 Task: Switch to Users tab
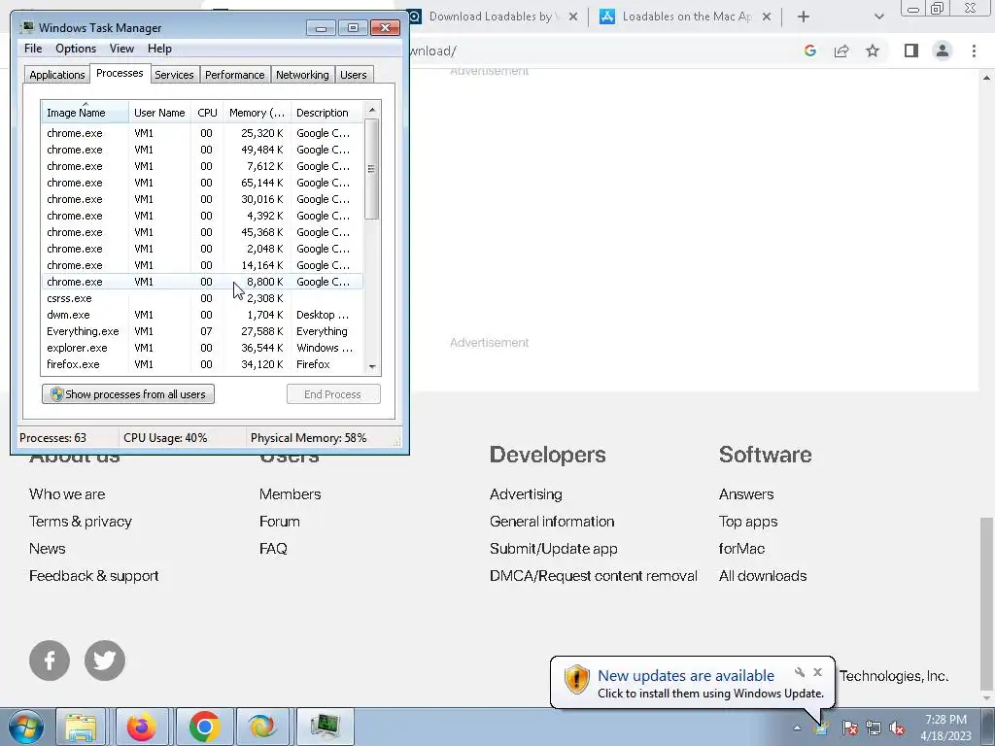(x=354, y=75)
